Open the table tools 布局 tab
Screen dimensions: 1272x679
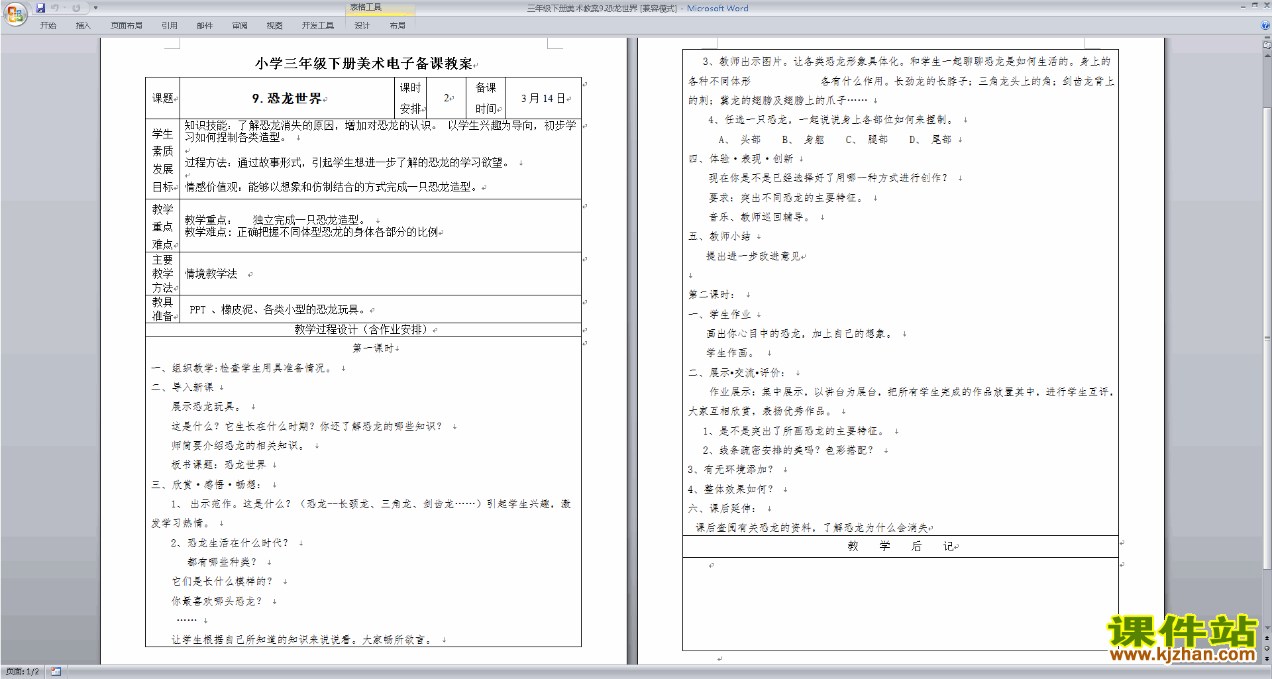pyautogui.click(x=397, y=25)
